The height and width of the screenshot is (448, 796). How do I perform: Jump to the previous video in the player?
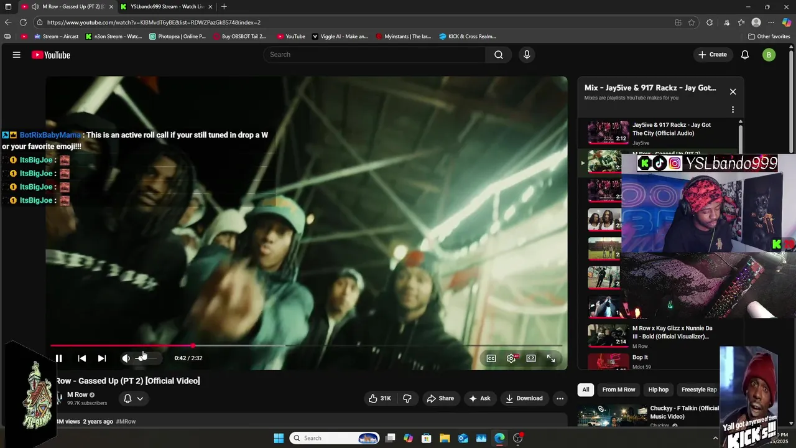coord(82,358)
